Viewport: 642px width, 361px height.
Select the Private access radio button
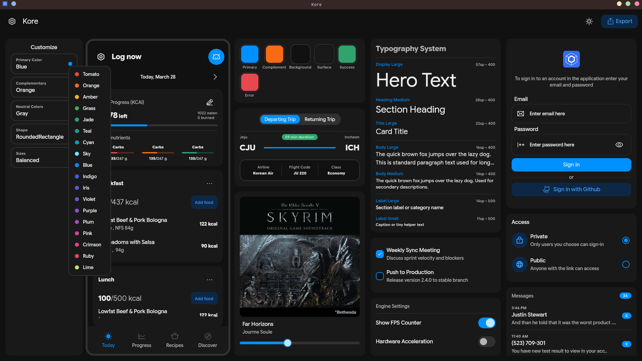626,240
